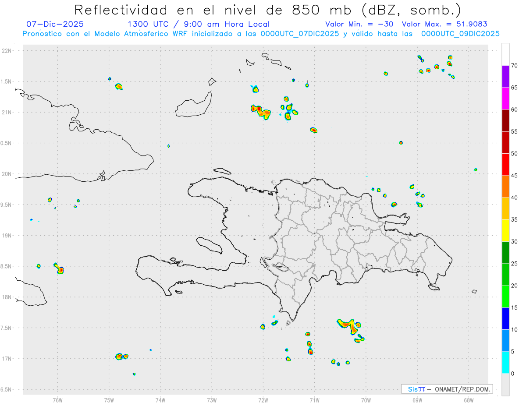Pick the magenta 60–65 dBZ colorbar segment
This screenshot has width=526, height=406.
[x=505, y=99]
